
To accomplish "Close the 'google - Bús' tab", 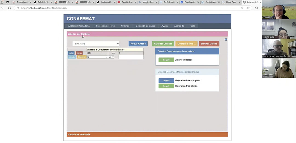I will click(156, 2).
